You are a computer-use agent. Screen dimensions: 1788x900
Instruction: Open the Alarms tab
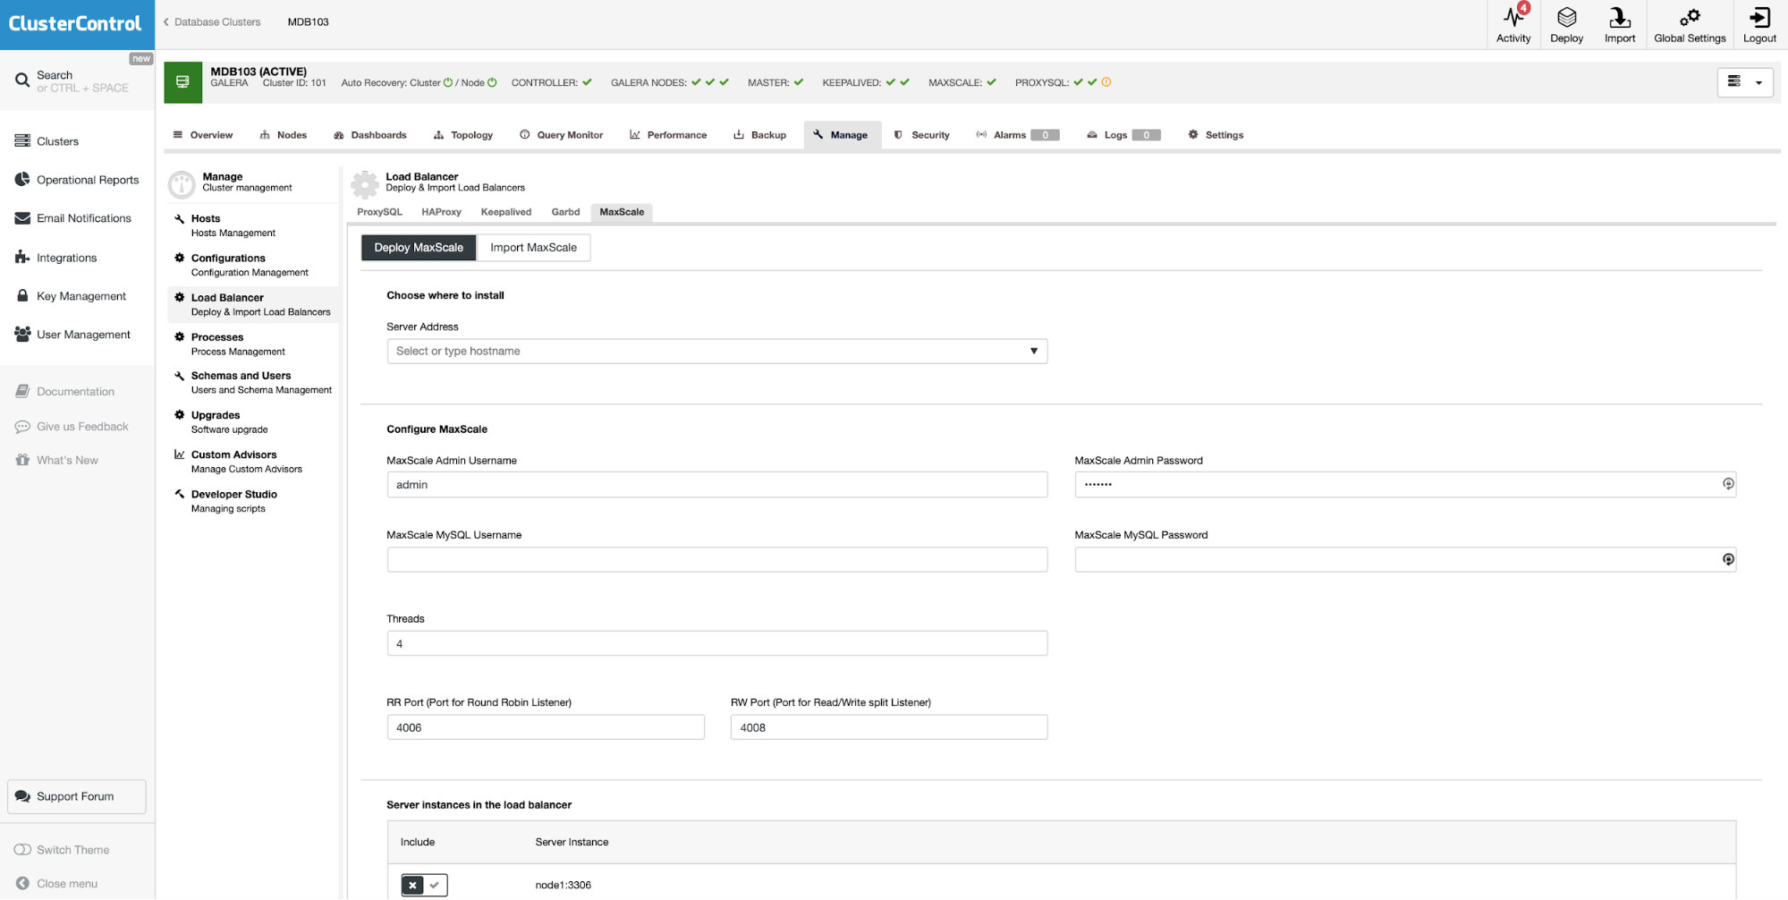tap(1018, 135)
